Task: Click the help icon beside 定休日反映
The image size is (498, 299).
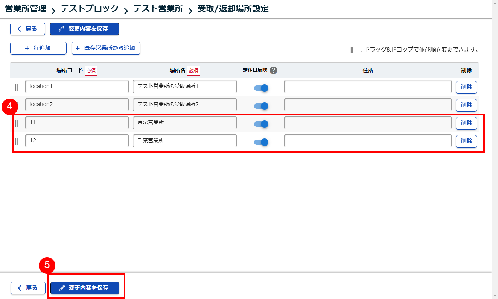Action: (274, 70)
